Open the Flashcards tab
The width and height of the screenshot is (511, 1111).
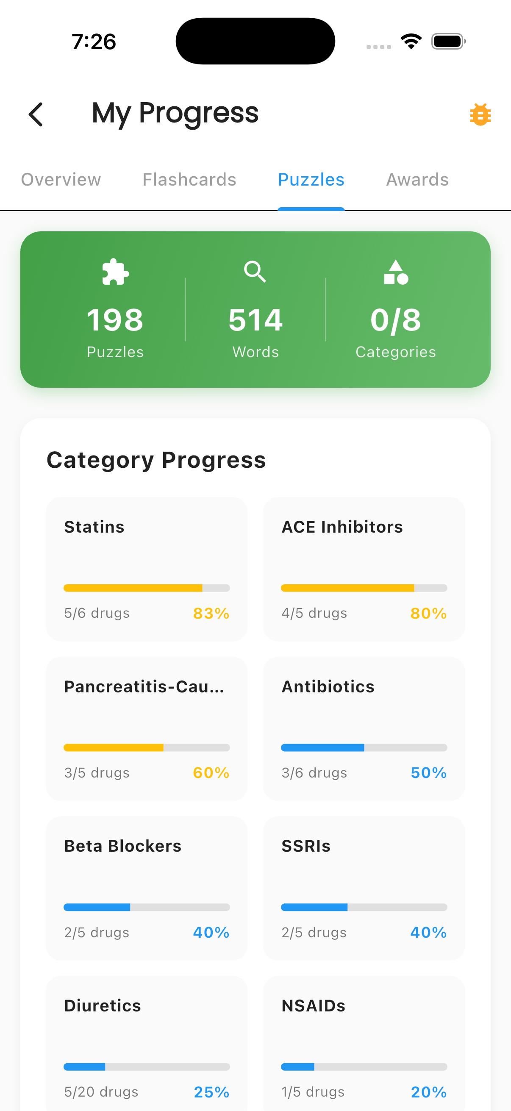coord(189,179)
